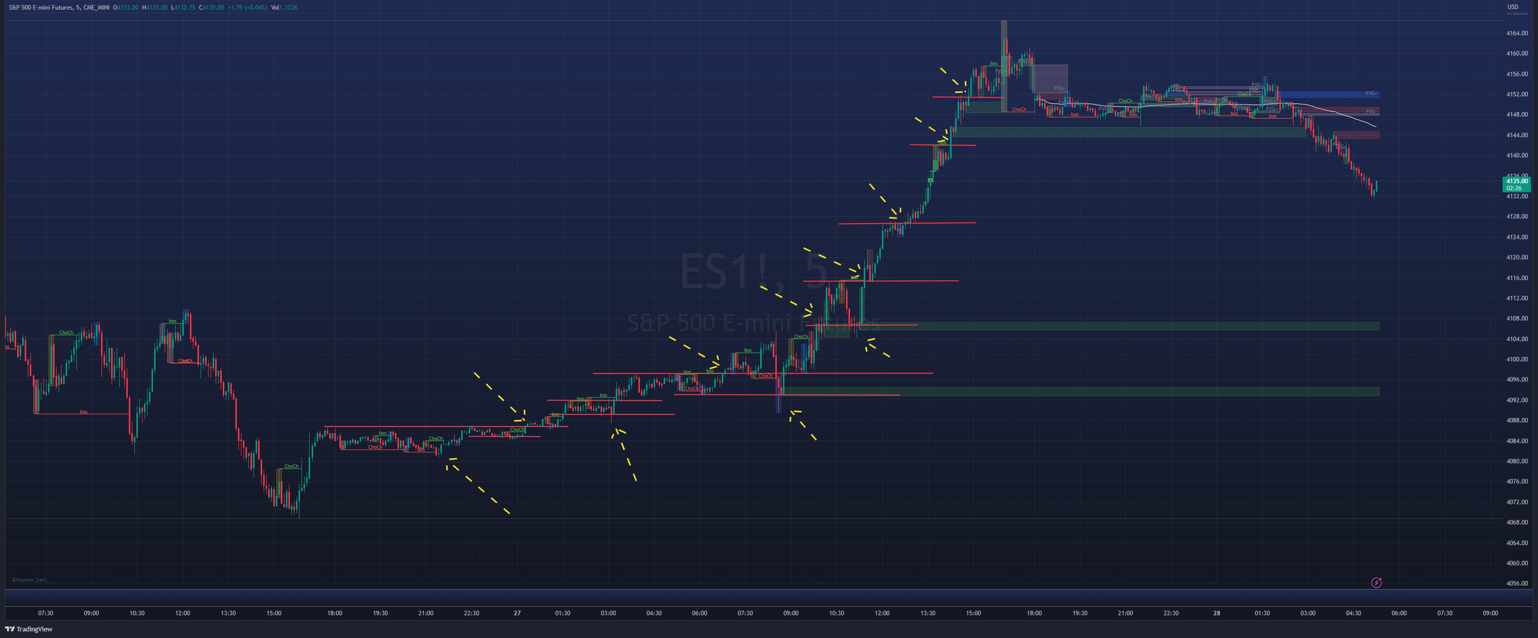Click the long green zone near 4108
The image size is (1538, 638).
tap(1134, 326)
